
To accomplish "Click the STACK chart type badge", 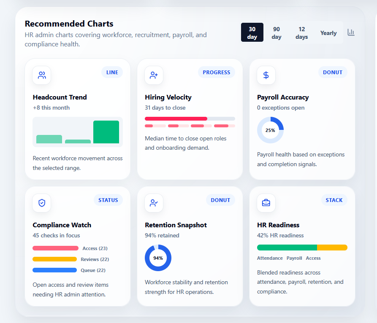I will (334, 200).
